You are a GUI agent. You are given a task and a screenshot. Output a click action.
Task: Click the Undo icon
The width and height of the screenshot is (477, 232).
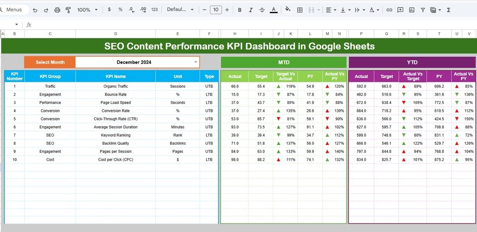(35, 10)
